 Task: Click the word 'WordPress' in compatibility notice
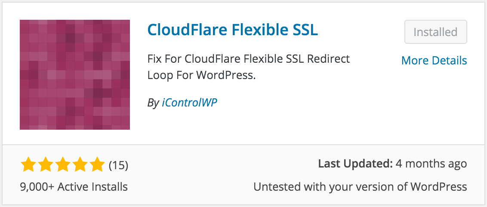[x=439, y=187]
